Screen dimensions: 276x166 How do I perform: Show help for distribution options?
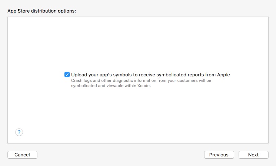coord(19,132)
